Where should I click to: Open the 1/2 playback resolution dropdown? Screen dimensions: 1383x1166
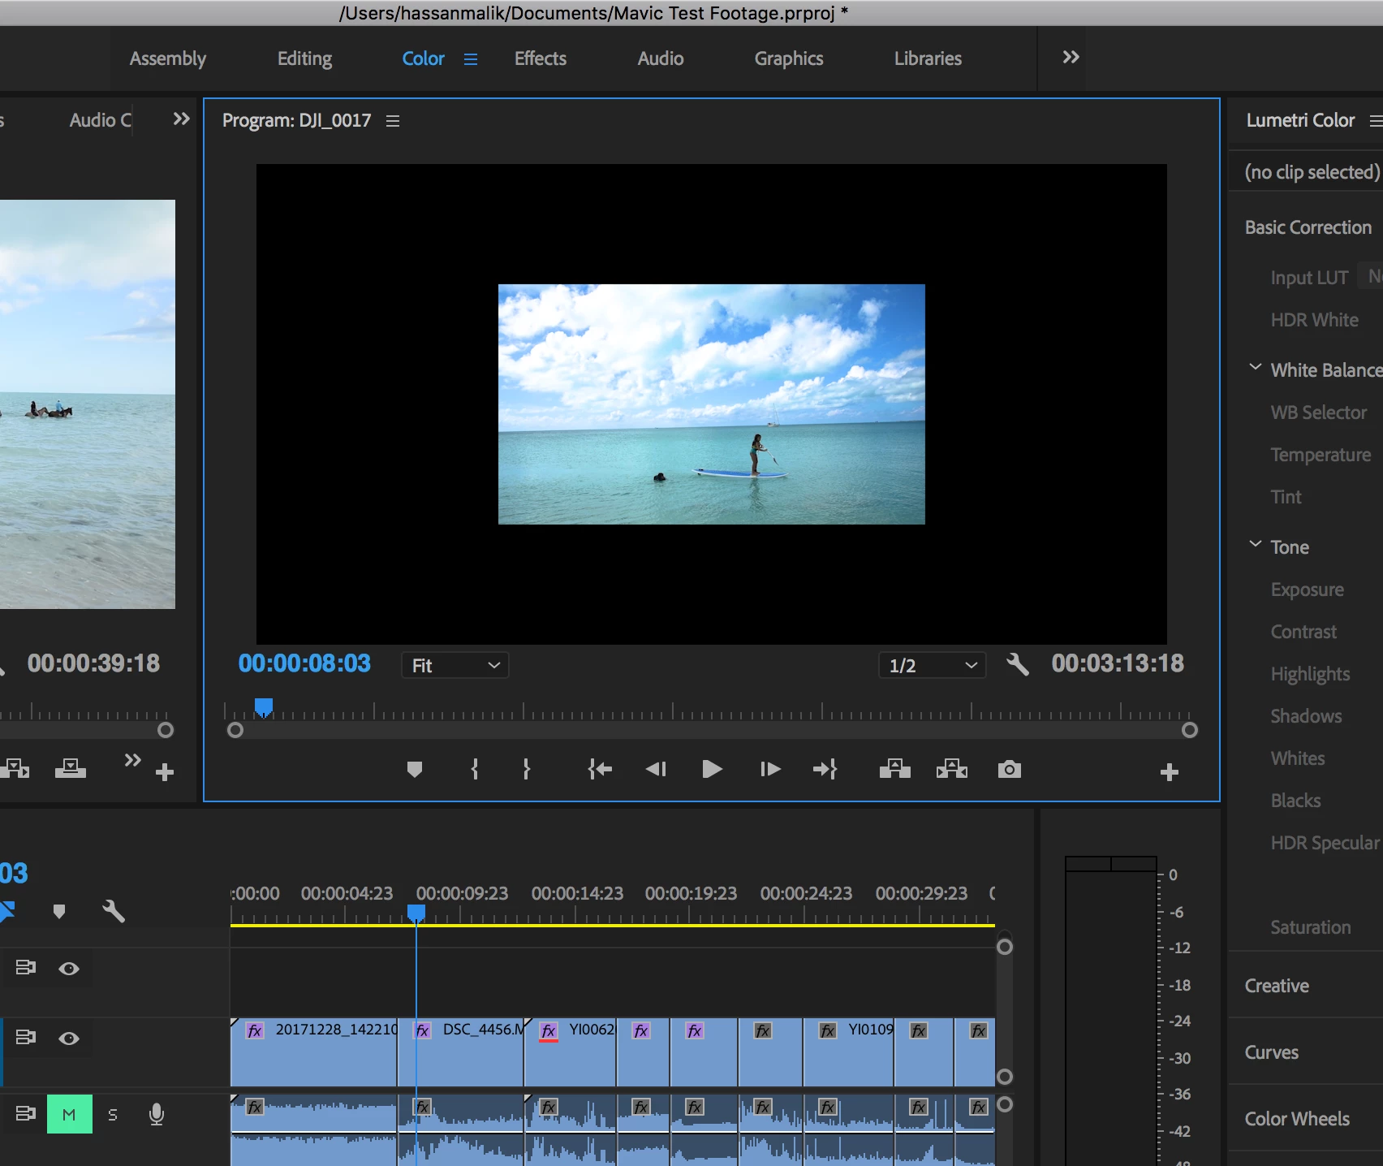coord(932,666)
